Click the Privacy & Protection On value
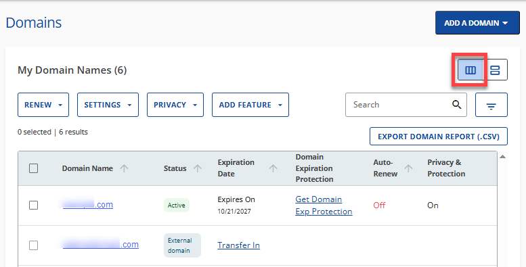 point(433,205)
